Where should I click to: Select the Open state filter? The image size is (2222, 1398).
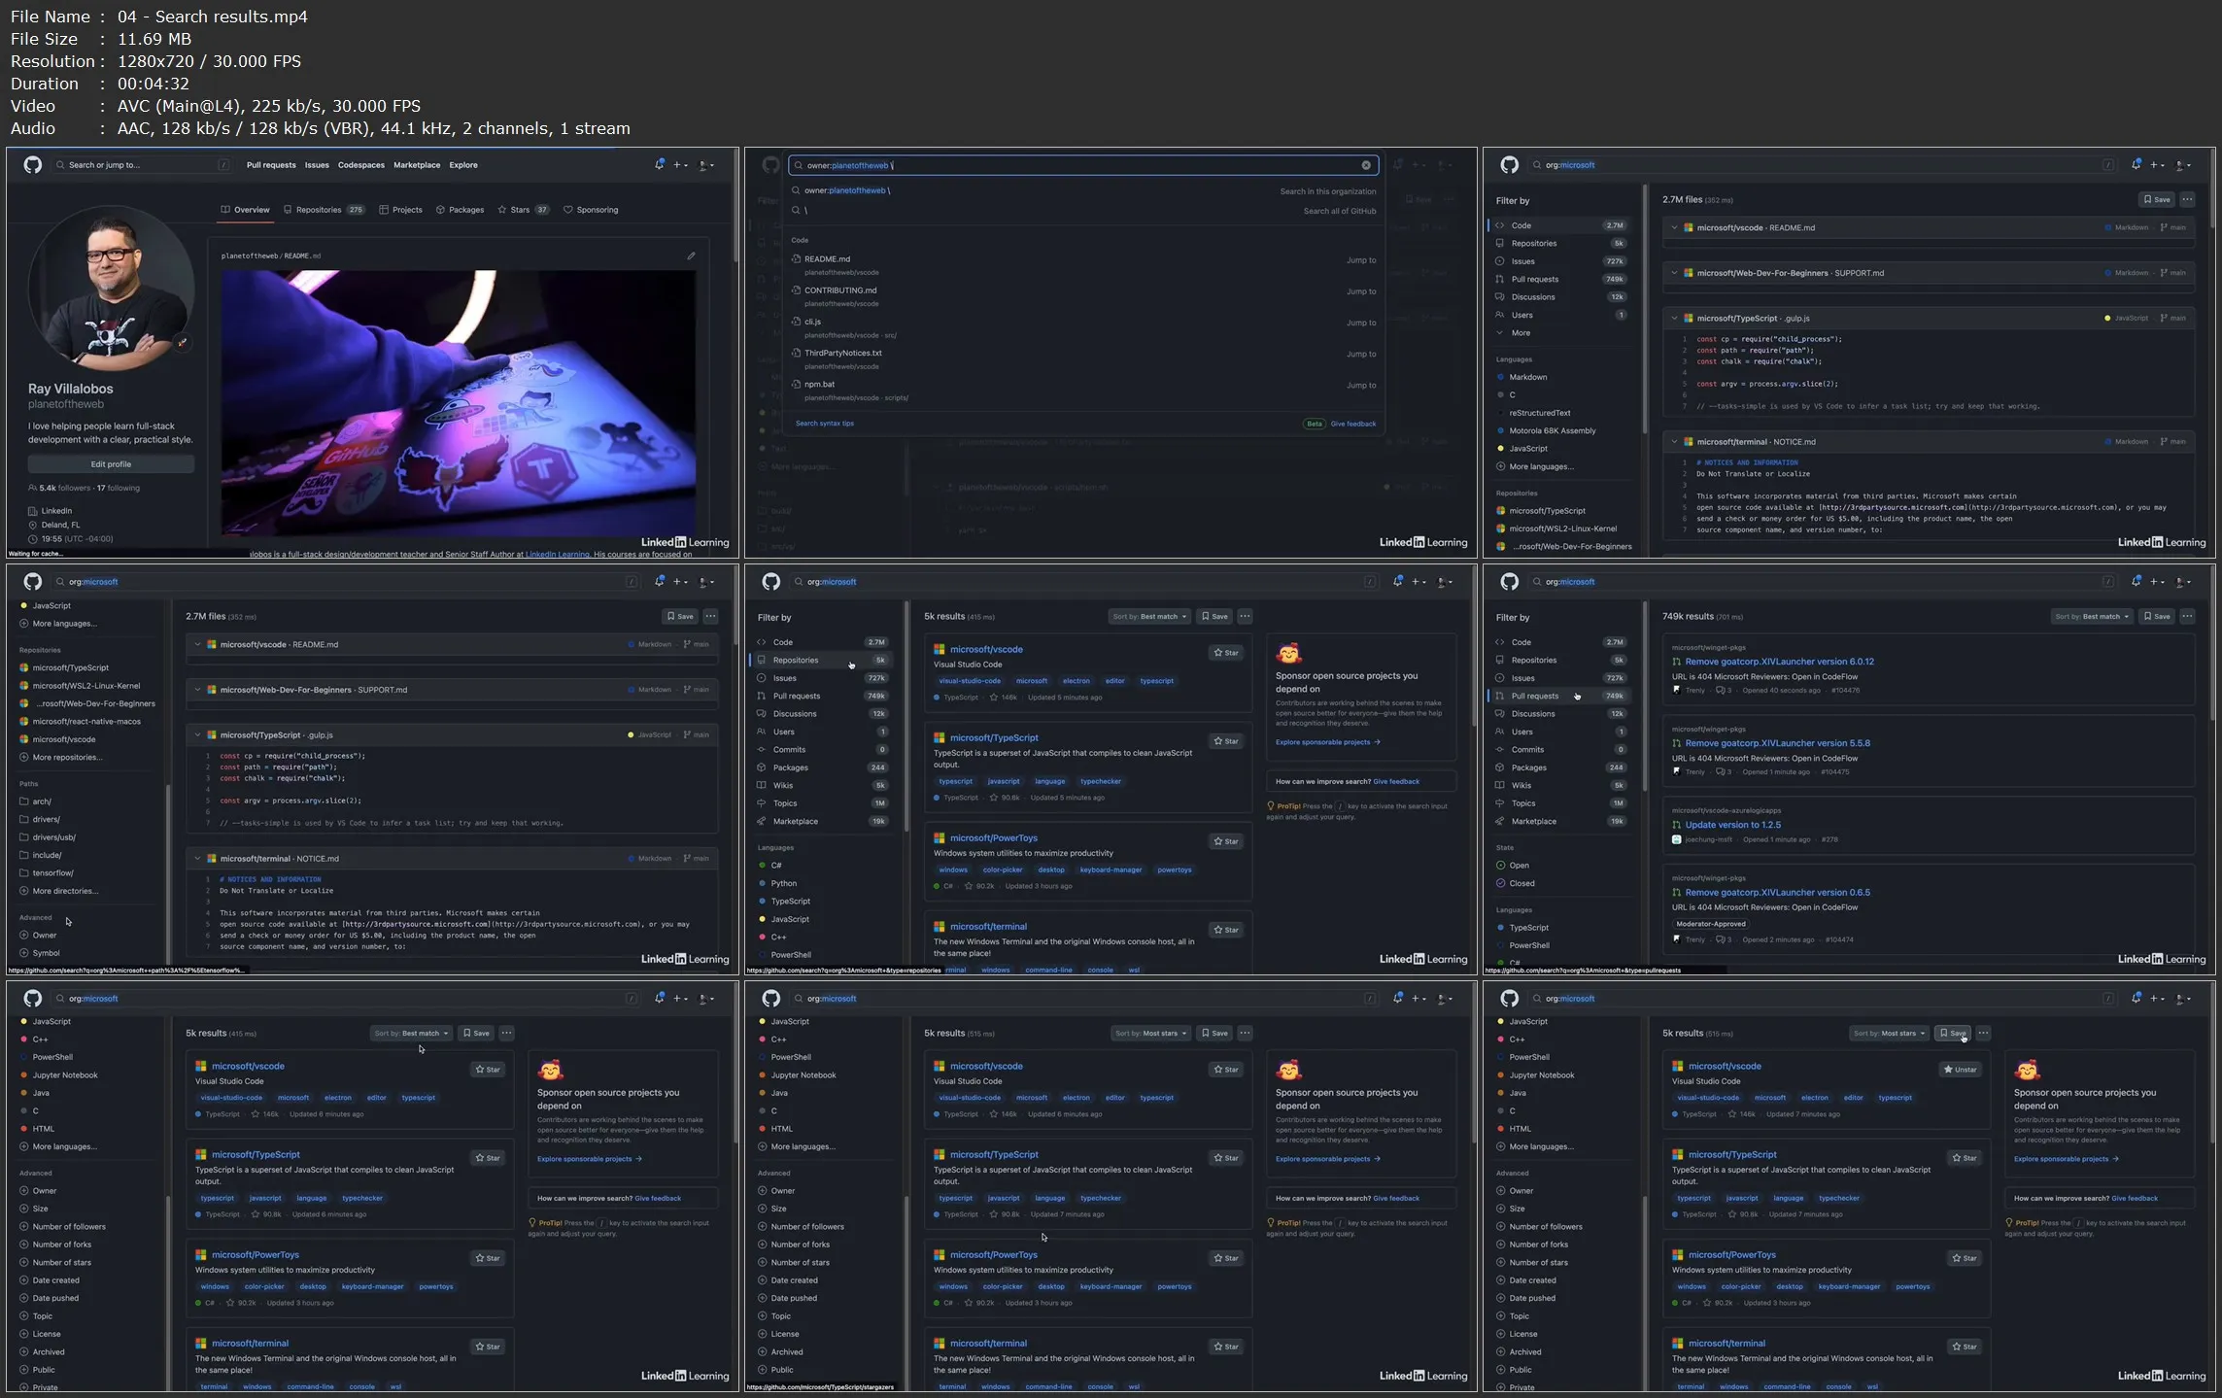1514,865
